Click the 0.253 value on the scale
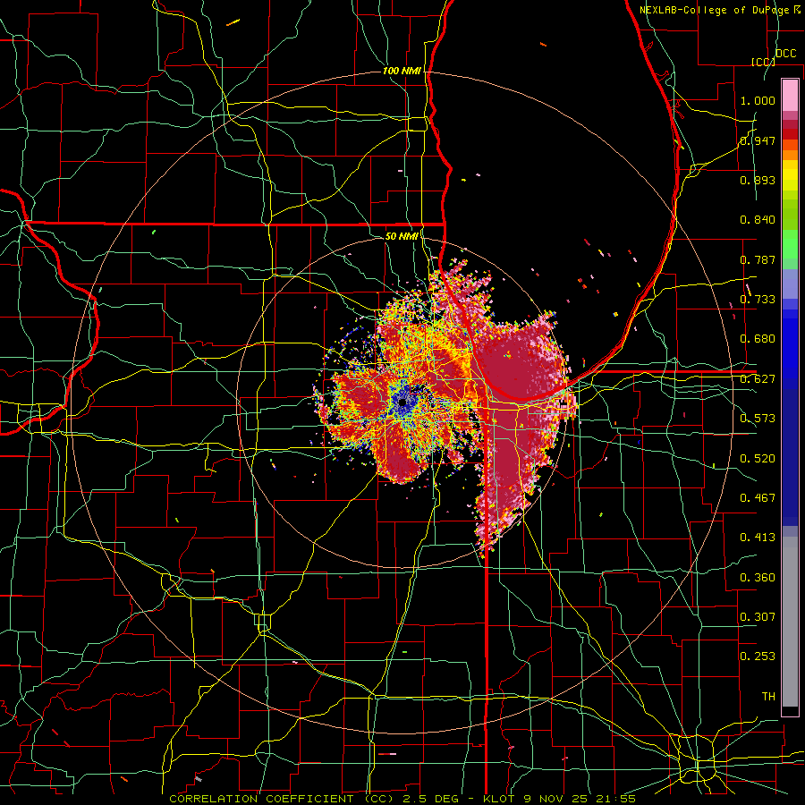805x805 pixels. pos(758,657)
